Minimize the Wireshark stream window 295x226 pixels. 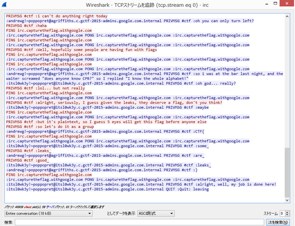tap(267, 4)
